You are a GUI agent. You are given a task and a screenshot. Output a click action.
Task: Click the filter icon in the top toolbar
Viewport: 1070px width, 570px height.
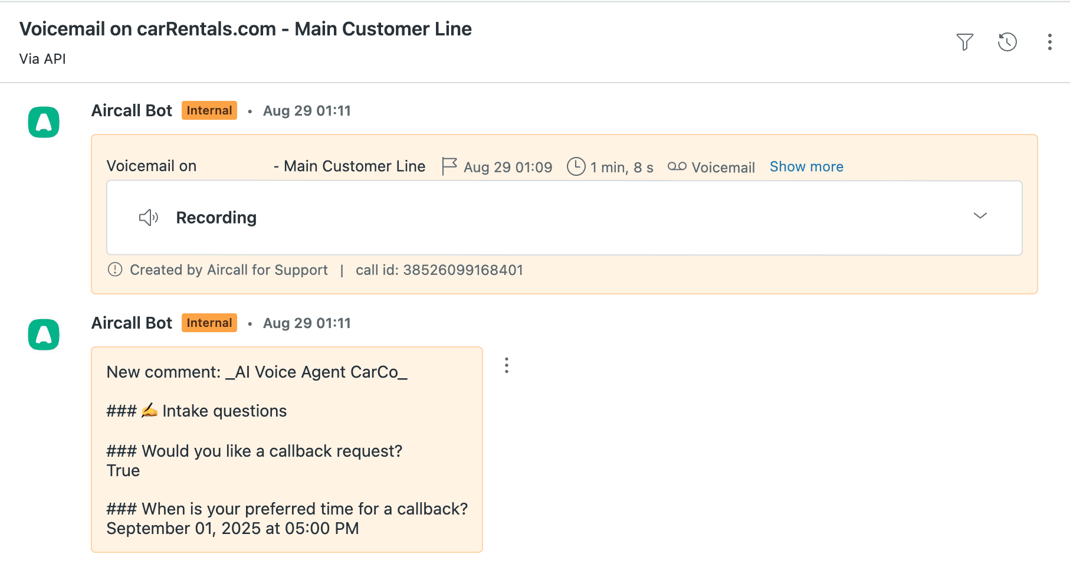pyautogui.click(x=966, y=42)
